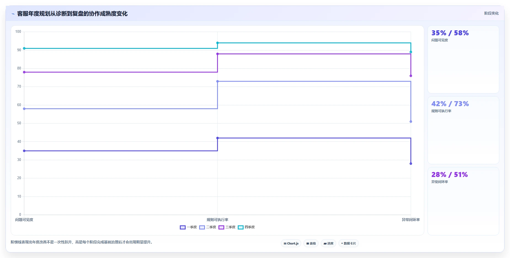Click the chart title 客服年度规划从诊断到复盘的协作成熟度变化
Screen dimensions: 510x258
coord(72,14)
